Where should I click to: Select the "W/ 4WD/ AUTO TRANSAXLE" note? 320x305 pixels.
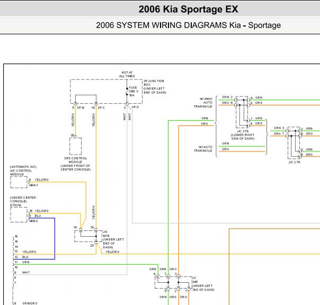tap(203, 103)
